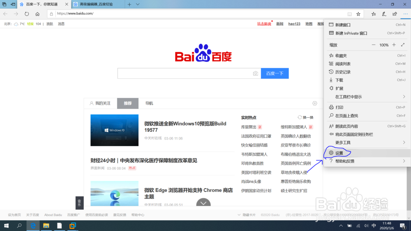
Task: Open notification center icon
Action: coord(403,226)
